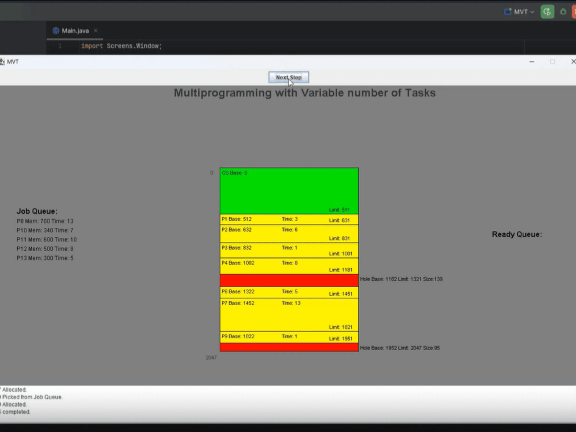The width and height of the screenshot is (576, 432).
Task: Click the green rerun icon in IDE toolbar
Action: (x=547, y=12)
